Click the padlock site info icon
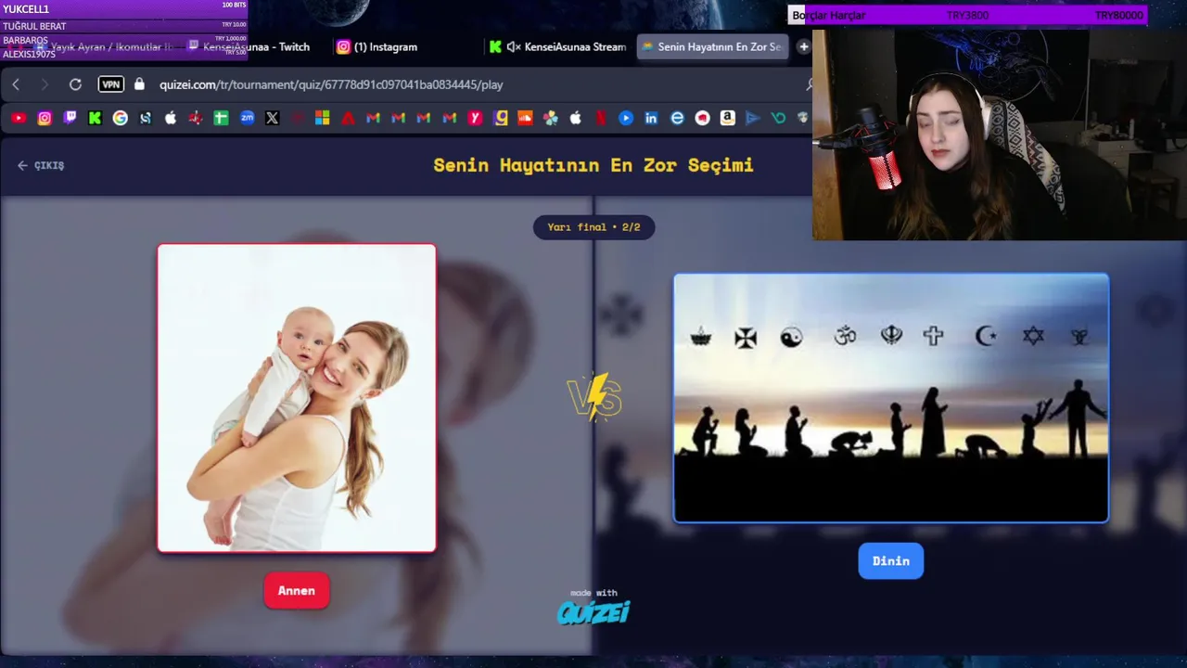1187x668 pixels. pos(139,84)
